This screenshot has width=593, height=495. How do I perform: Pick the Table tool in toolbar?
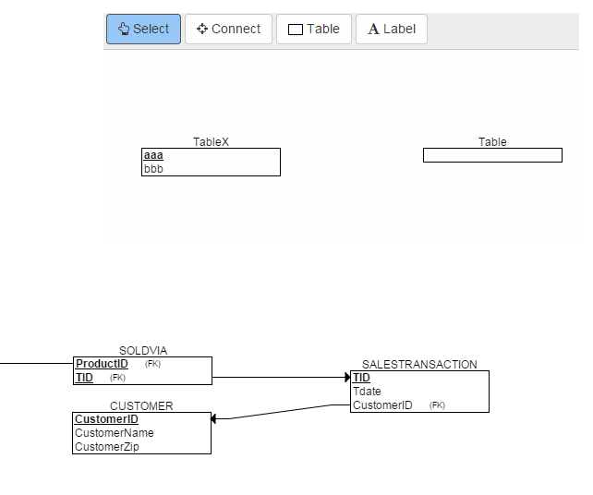coord(314,29)
